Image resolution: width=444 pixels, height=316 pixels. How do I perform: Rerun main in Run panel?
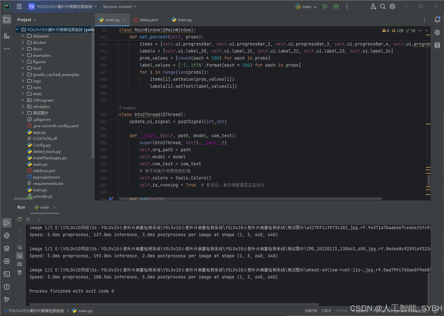coord(20,219)
